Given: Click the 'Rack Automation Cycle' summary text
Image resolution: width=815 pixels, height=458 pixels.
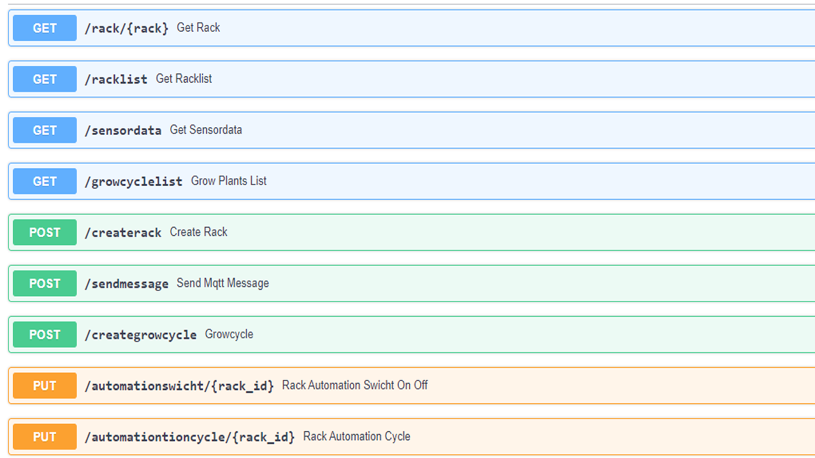Looking at the screenshot, I should point(357,436).
